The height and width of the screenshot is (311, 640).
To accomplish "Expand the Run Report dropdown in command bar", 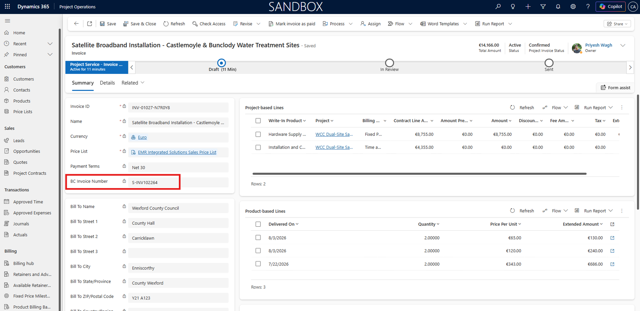I will tap(510, 24).
